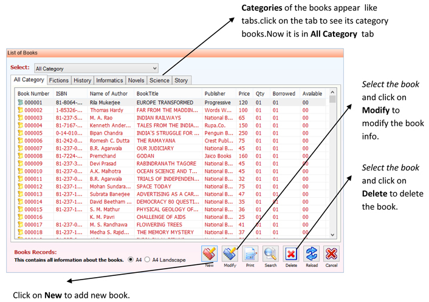Select book icon for row 000008
The width and height of the screenshot is (429, 302).
tap(20, 156)
